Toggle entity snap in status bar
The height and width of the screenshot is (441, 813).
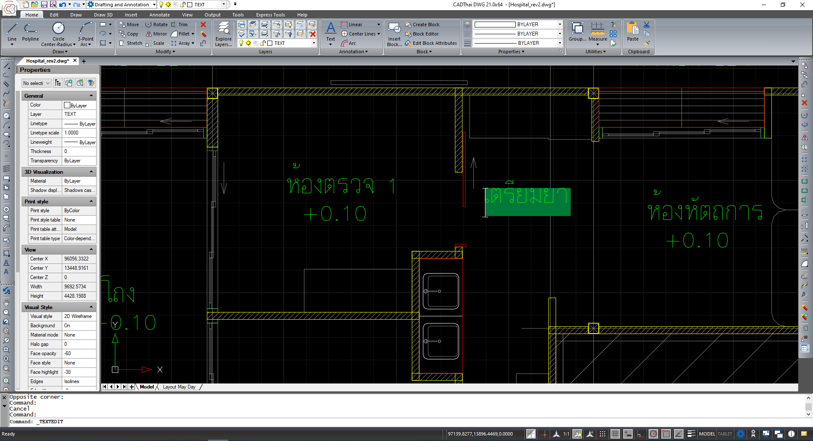tap(666, 434)
